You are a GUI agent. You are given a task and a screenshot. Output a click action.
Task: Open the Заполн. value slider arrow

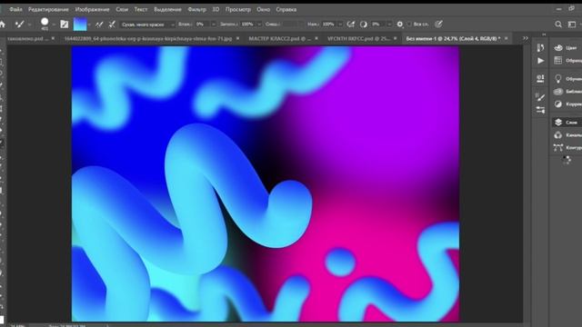pyautogui.click(x=259, y=25)
